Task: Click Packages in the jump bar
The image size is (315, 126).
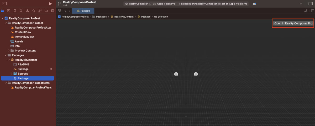Action: click(x=99, y=17)
